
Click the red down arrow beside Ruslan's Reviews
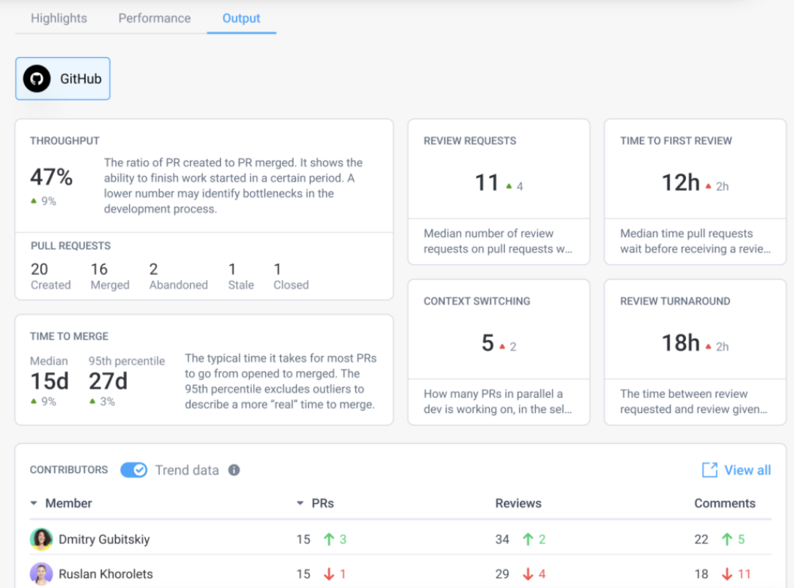[x=527, y=574]
